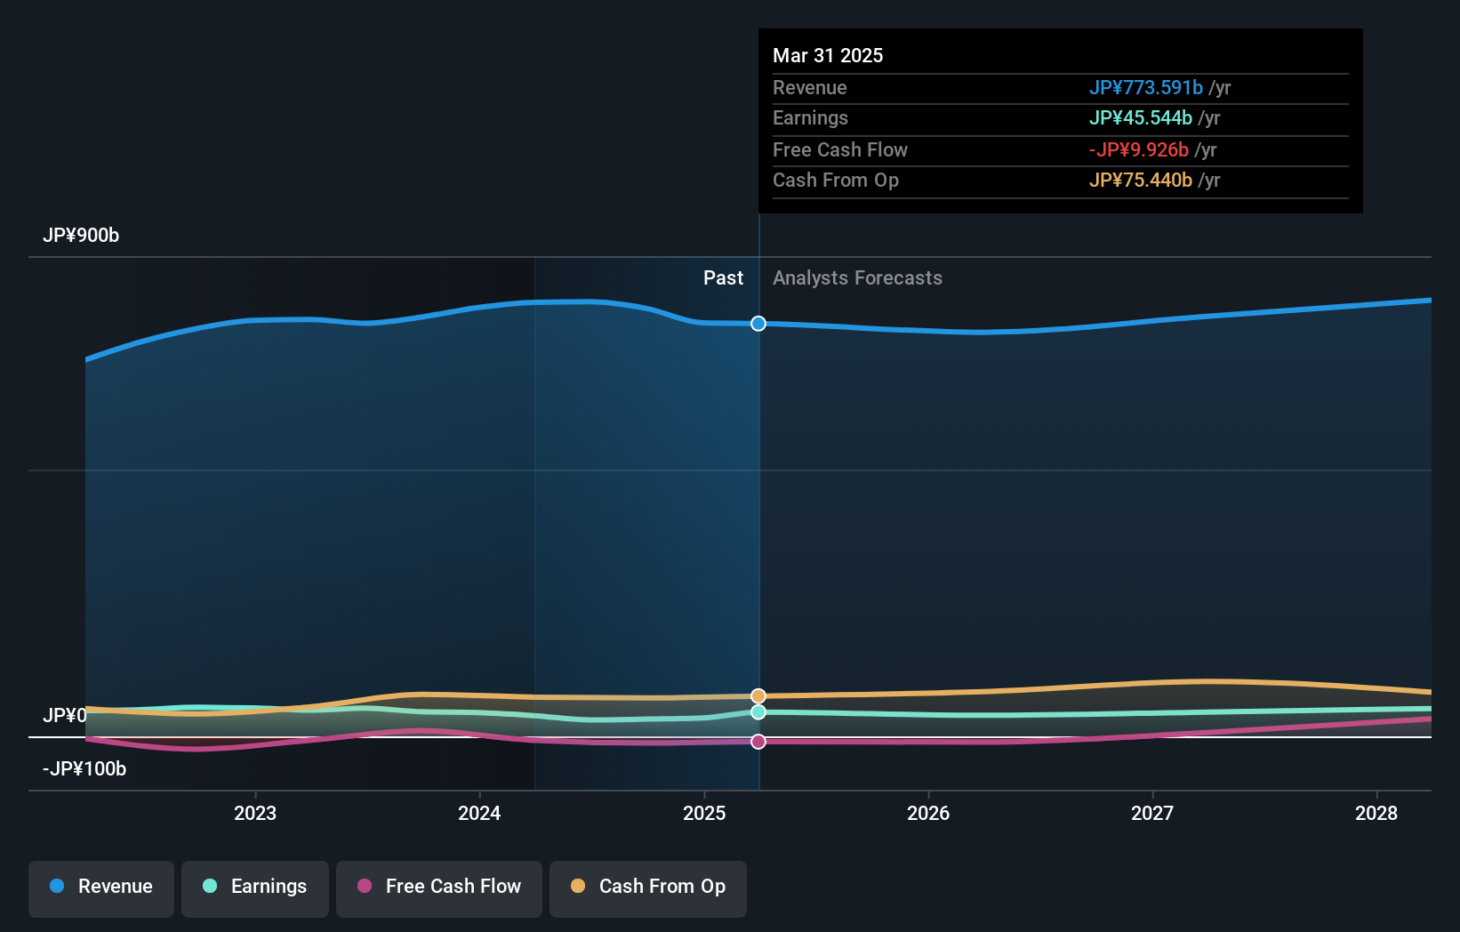
Task: Click the 2028 axis label
Action: tap(1376, 813)
